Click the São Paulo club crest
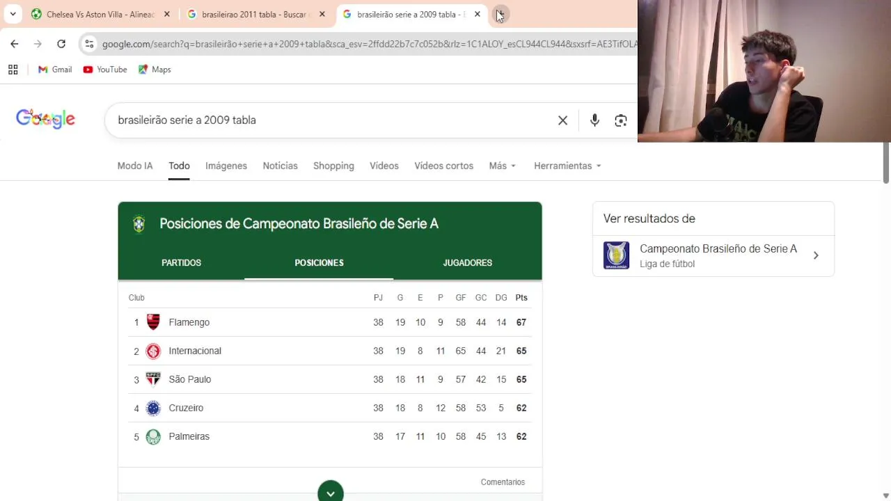 point(153,379)
